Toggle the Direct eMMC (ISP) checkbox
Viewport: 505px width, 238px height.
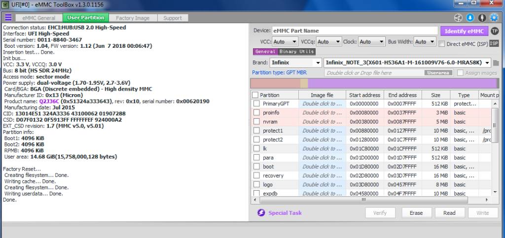pyautogui.click(x=441, y=44)
